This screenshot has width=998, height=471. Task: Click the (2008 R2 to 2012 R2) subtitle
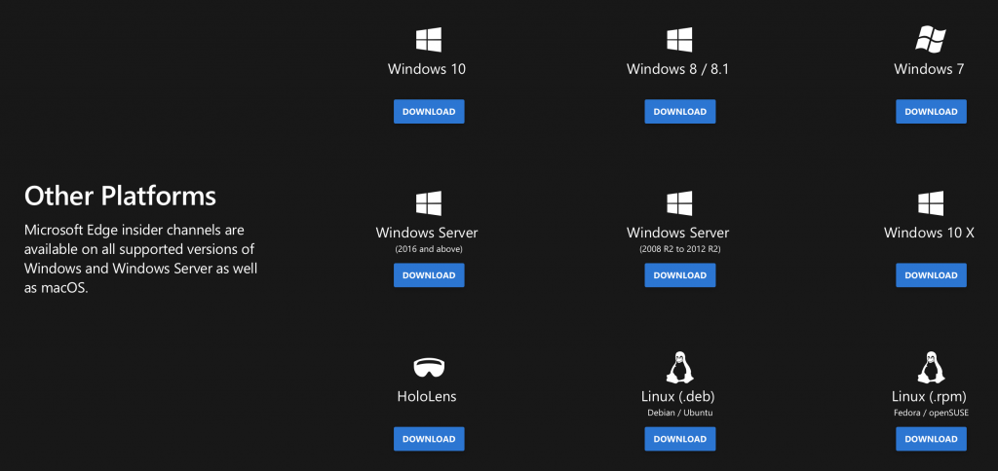(679, 249)
